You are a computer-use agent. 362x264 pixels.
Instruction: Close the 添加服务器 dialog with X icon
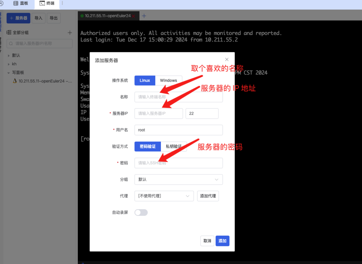tap(227, 59)
